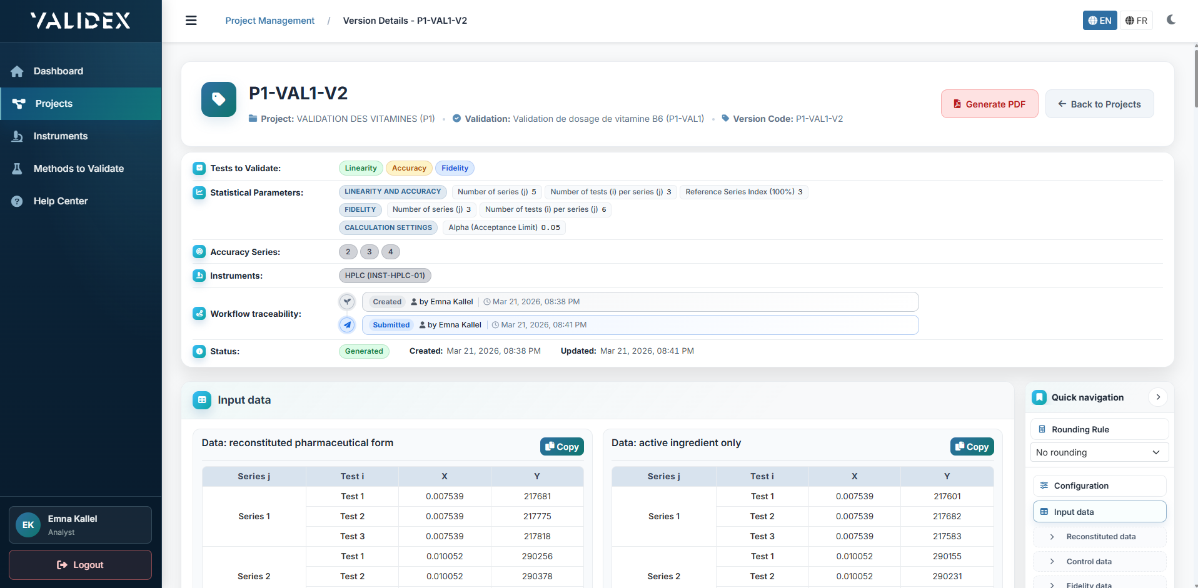Click the Statistical Parameters chart icon
Image resolution: width=1198 pixels, height=588 pixels.
[199, 192]
